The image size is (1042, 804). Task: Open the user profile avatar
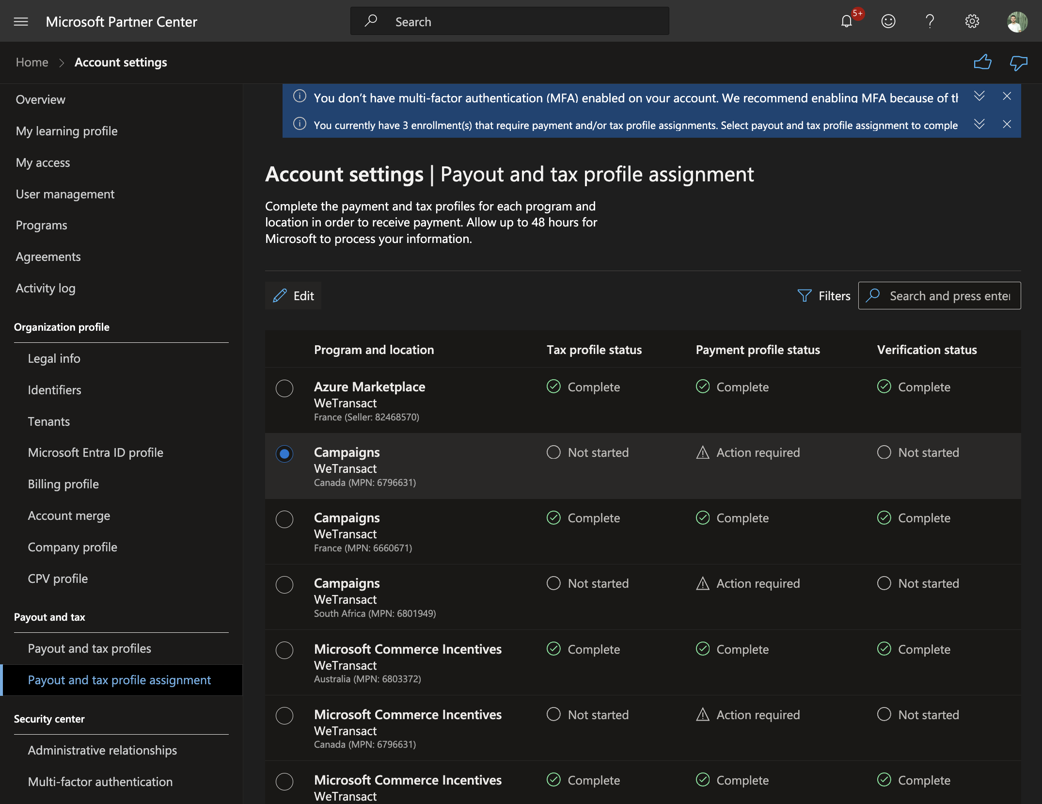[1017, 21]
